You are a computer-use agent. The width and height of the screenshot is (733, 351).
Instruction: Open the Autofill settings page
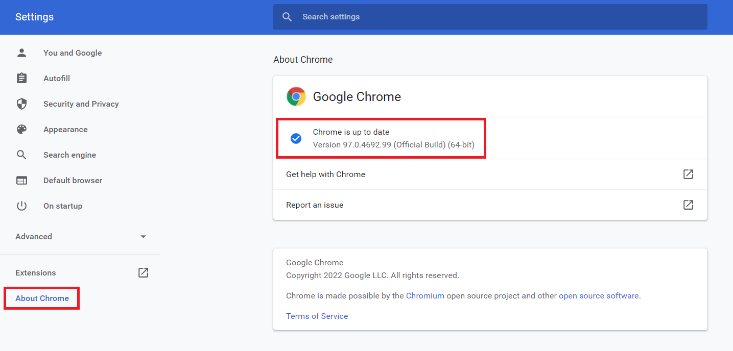57,78
